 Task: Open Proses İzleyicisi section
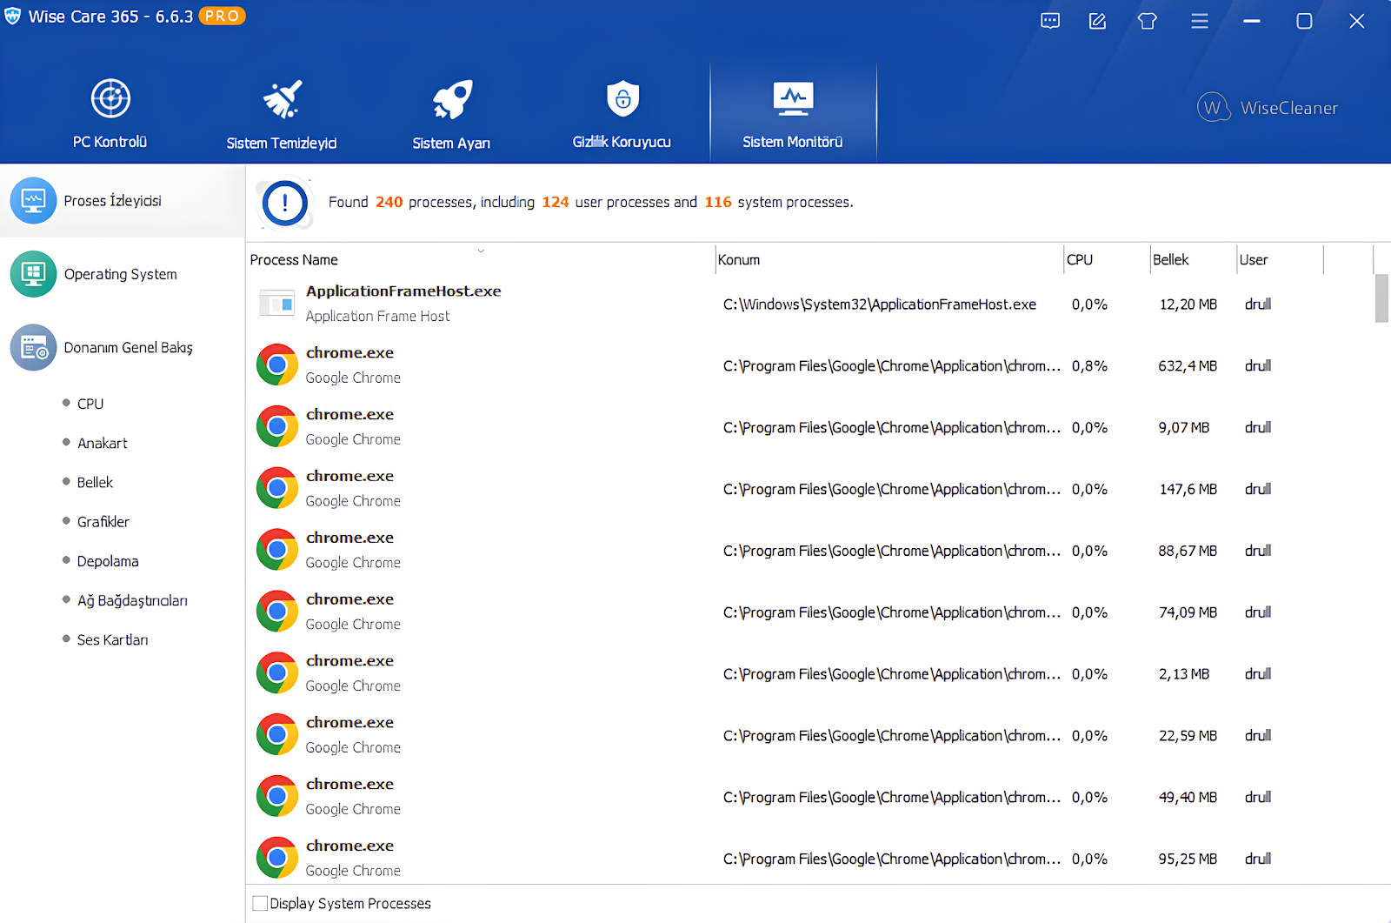[x=123, y=201]
